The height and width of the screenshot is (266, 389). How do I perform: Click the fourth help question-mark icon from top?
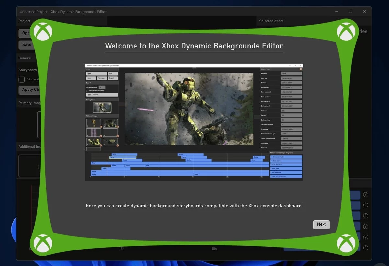click(x=366, y=227)
